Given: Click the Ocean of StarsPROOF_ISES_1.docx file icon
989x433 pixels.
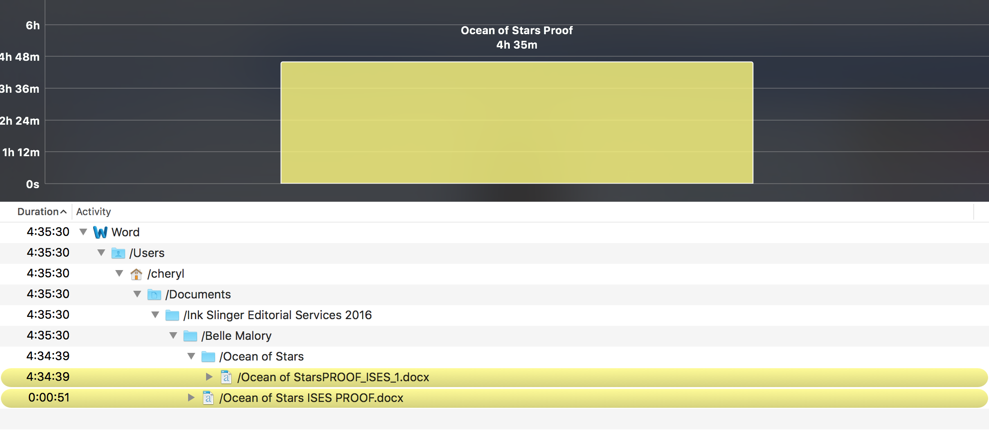Looking at the screenshot, I should pos(226,377).
